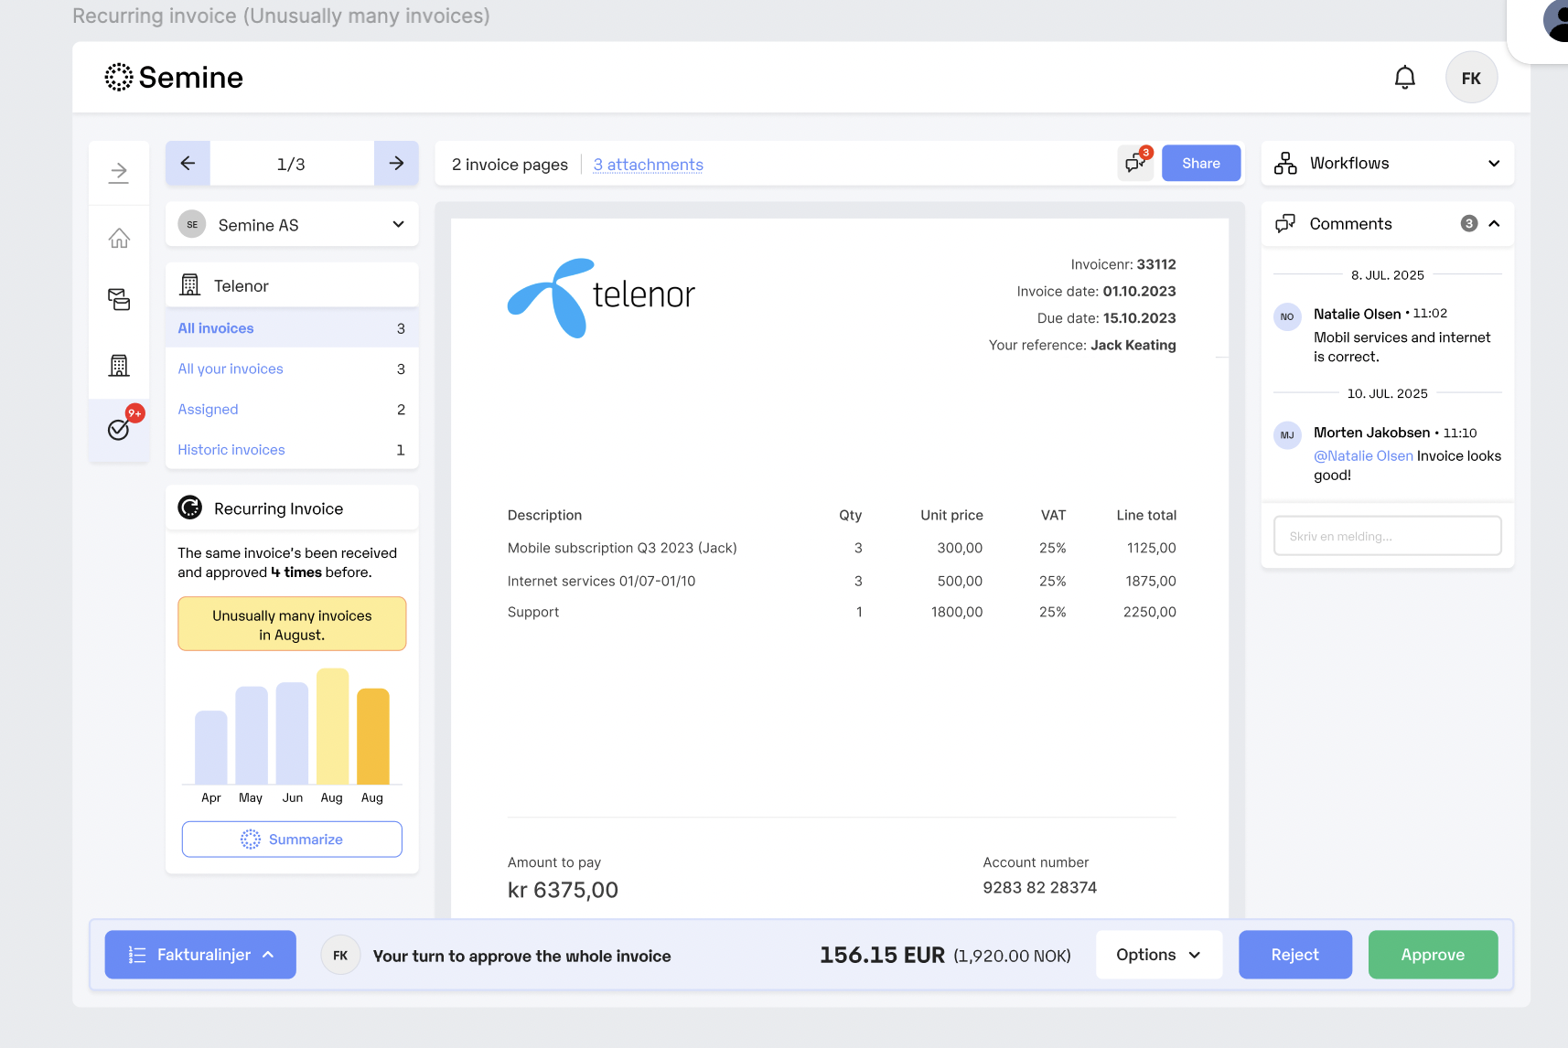Open the inbox icon in sidebar

point(119,299)
